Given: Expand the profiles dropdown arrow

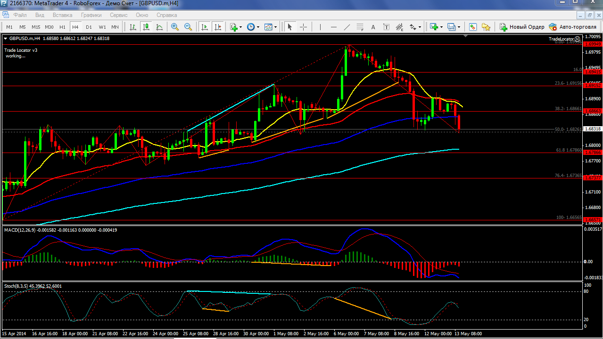Looking at the screenshot, I should (x=459, y=27).
